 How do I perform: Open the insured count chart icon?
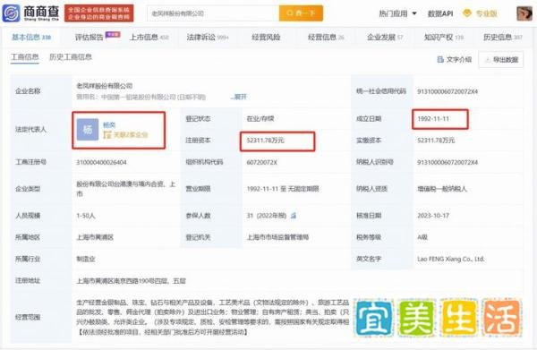(x=294, y=216)
